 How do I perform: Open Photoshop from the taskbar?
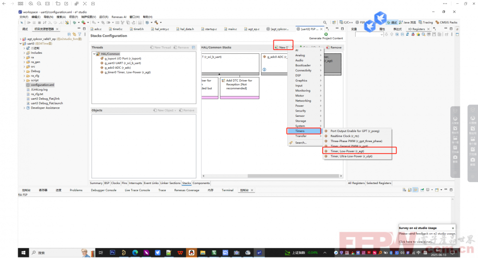click(112, 253)
